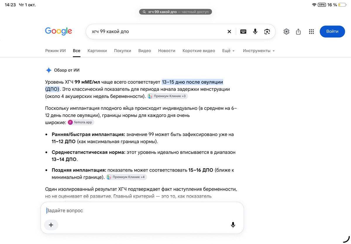Image resolution: width=351 pixels, height=244 pixels.
Task: Tap the share icon
Action: (298, 32)
